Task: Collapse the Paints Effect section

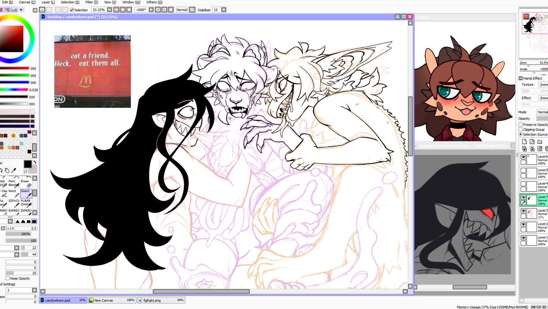Action: click(521, 79)
